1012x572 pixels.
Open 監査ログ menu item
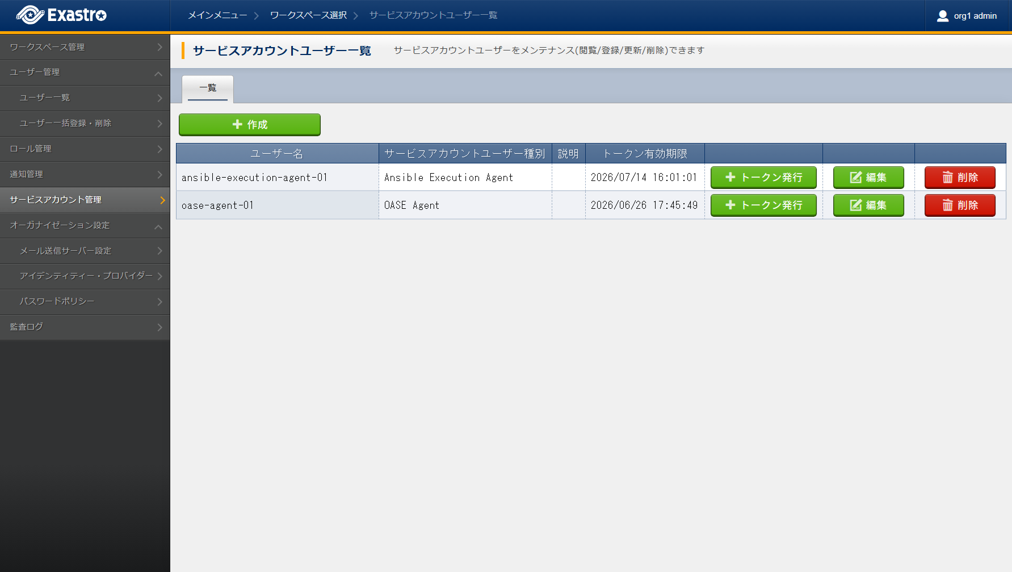85,327
